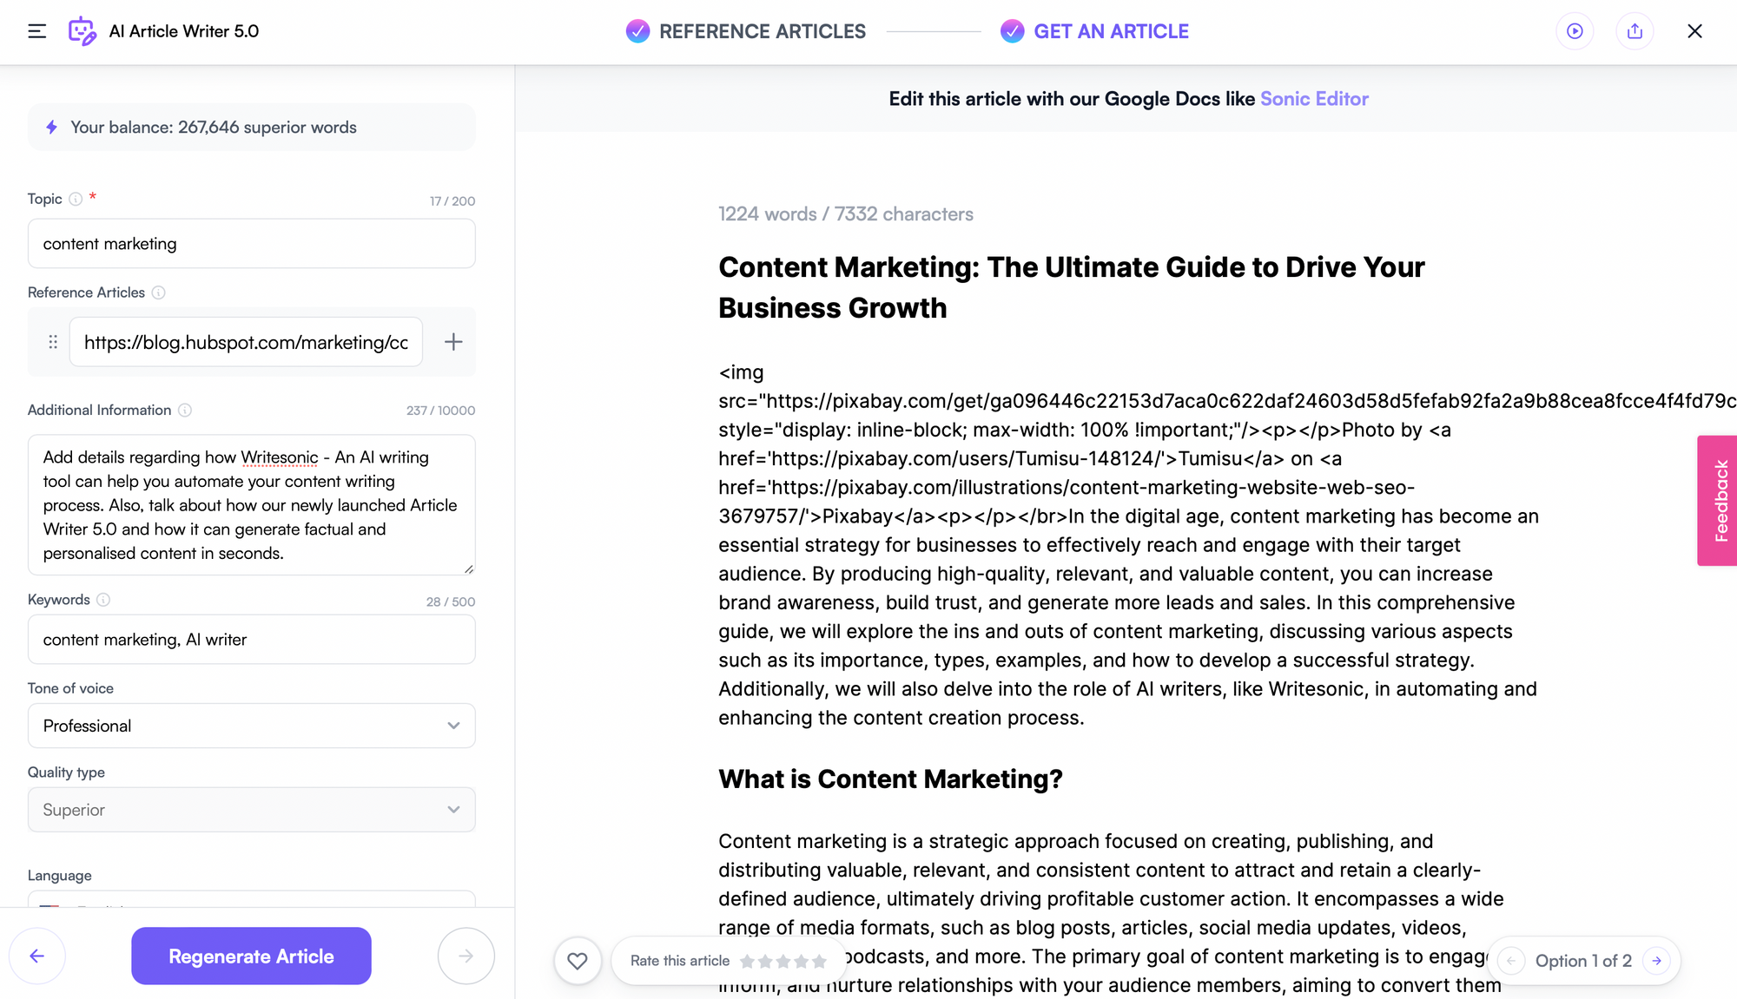Click the Sonic Editor link in header
The width and height of the screenshot is (1737, 999).
tap(1315, 99)
